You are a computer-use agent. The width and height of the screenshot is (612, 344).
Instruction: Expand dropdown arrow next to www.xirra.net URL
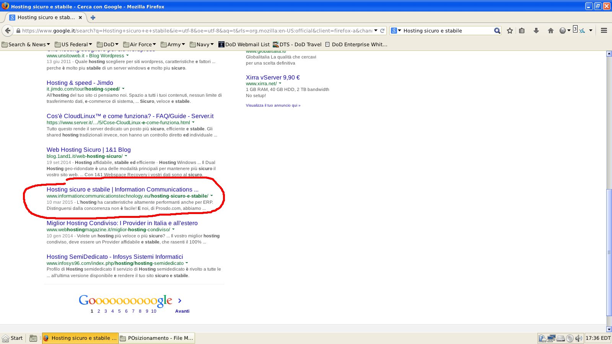(280, 83)
